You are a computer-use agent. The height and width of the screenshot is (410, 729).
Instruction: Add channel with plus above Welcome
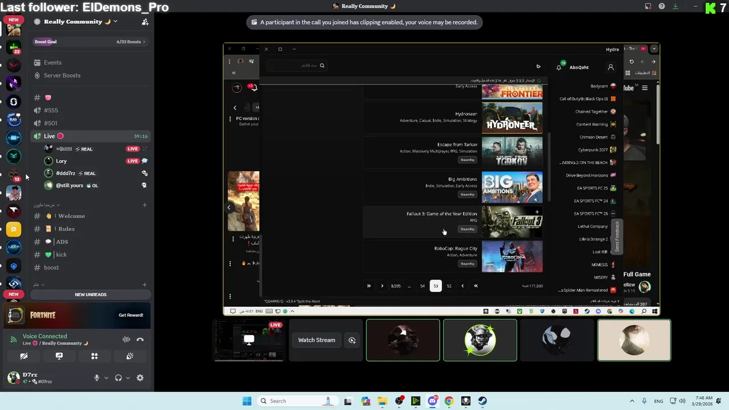[145, 205]
